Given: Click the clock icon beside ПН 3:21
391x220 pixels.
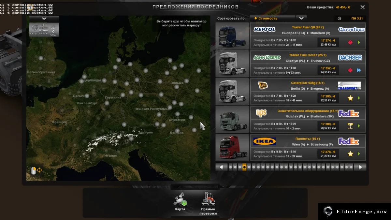Looking at the screenshot, I should tap(340, 19).
